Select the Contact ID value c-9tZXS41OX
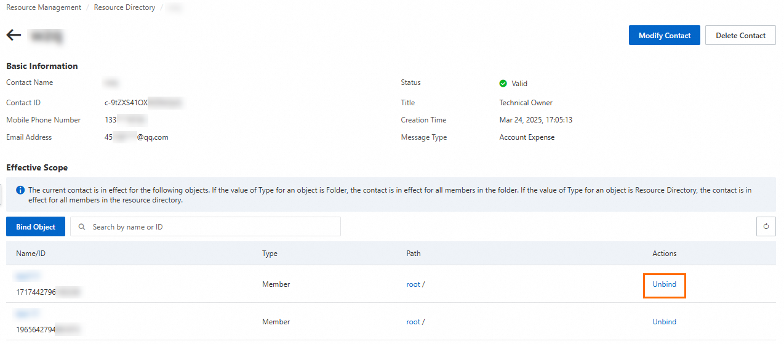This screenshot has height=344, width=784. click(143, 103)
